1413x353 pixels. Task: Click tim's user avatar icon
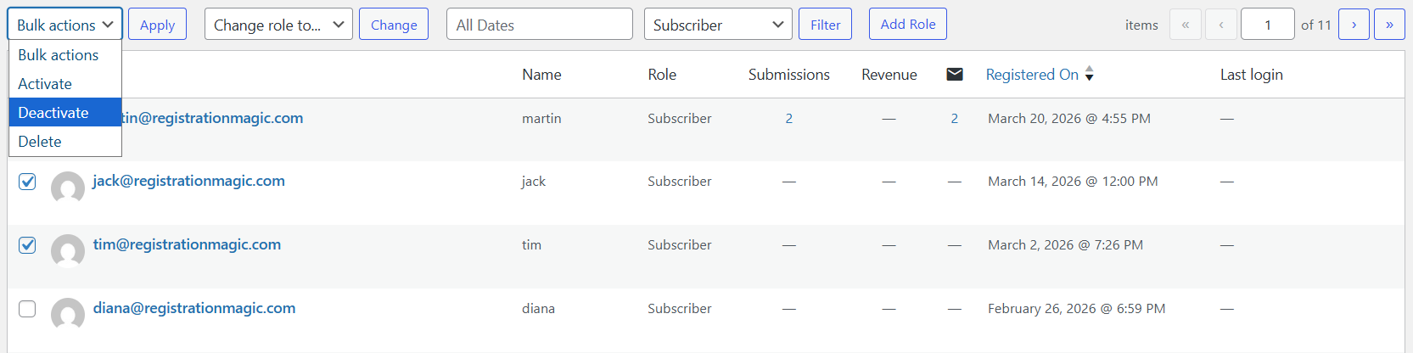click(68, 251)
